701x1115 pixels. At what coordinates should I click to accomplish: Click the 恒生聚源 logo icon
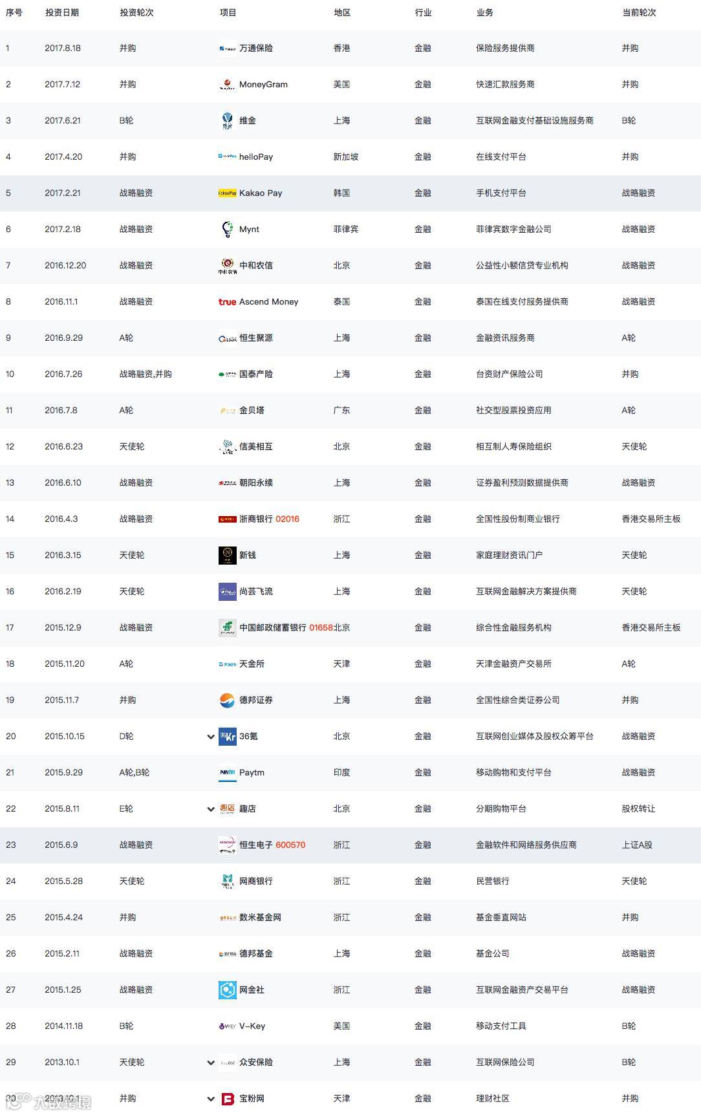[227, 338]
